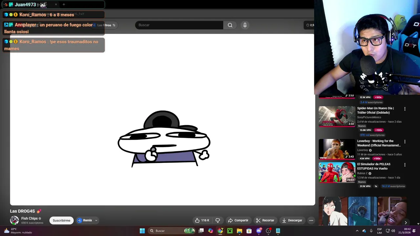Open Microsoft Store from the taskbar
The image size is (420, 236).
click(249, 231)
